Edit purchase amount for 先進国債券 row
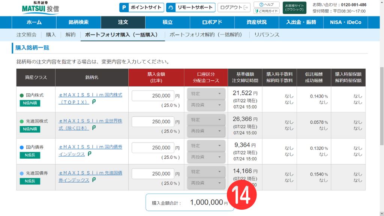Image resolution: width=384 pixels, height=216 pixels. click(153, 174)
